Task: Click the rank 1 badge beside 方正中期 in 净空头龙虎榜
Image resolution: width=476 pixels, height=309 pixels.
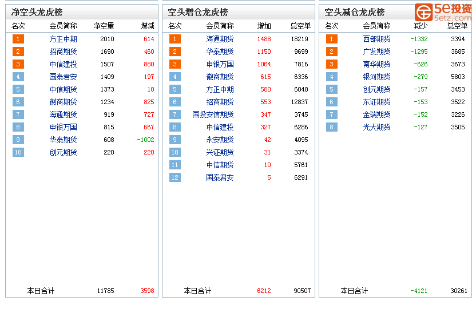Action: [18, 39]
